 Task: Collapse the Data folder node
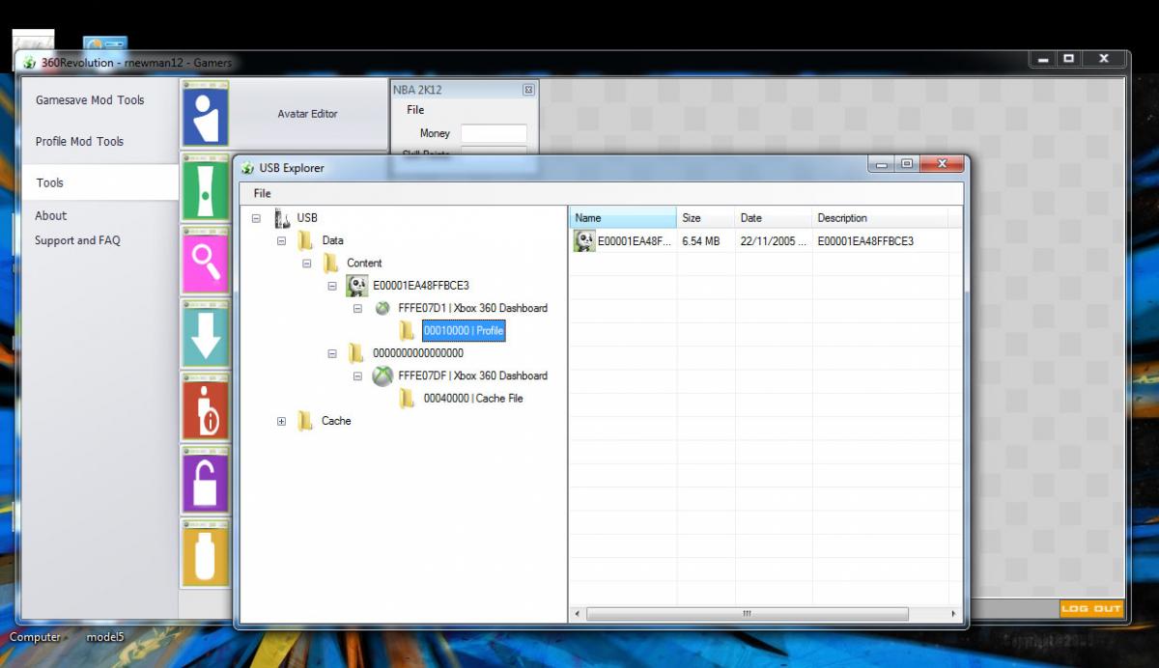pyautogui.click(x=281, y=241)
